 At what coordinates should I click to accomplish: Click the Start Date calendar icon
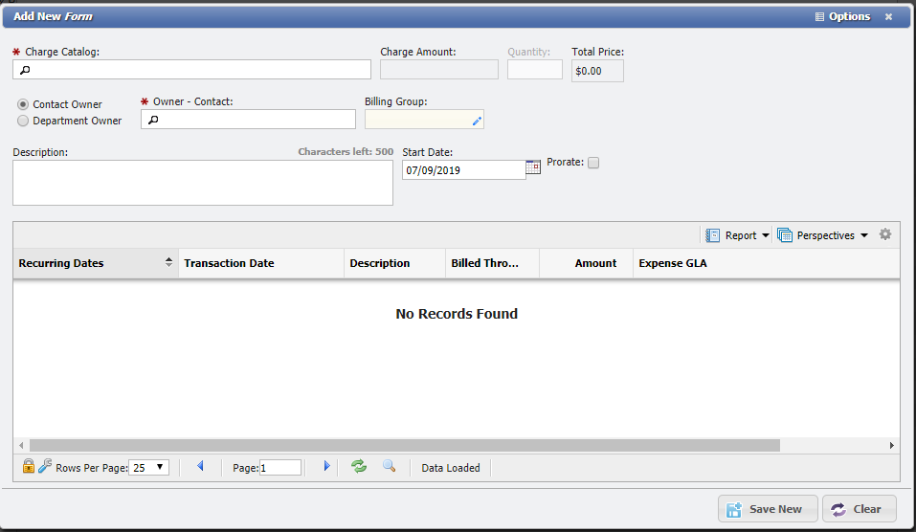(x=534, y=166)
